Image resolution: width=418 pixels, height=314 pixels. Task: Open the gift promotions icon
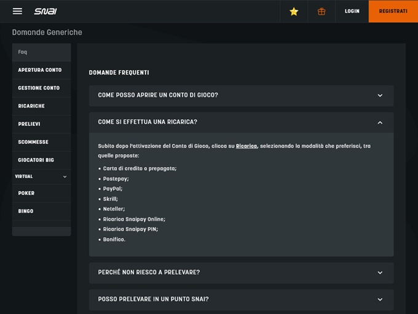[x=321, y=11]
